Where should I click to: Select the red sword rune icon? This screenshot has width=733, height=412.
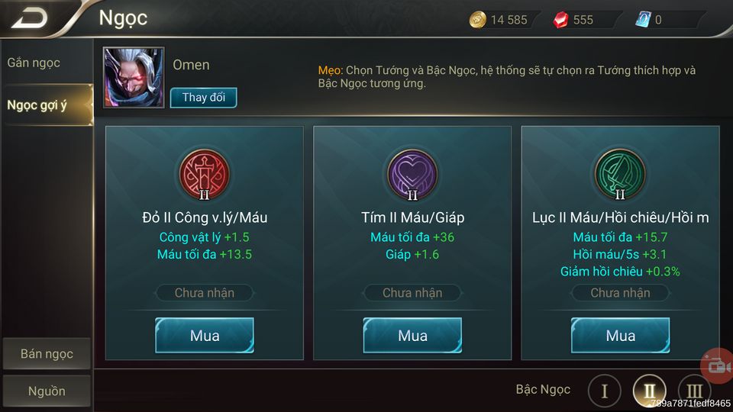pyautogui.click(x=205, y=175)
